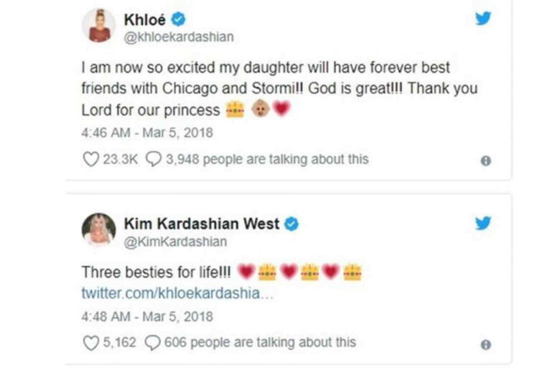
Task: Open Kim Kardashian West's profile picture
Action: [x=99, y=231]
